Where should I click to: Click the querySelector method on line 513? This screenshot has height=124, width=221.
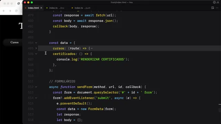(x=106, y=92)
